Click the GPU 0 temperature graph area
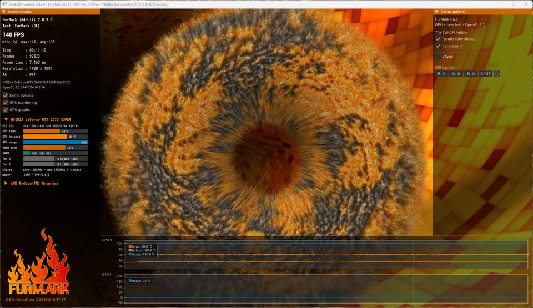This screenshot has width=533, height=308. click(326, 255)
